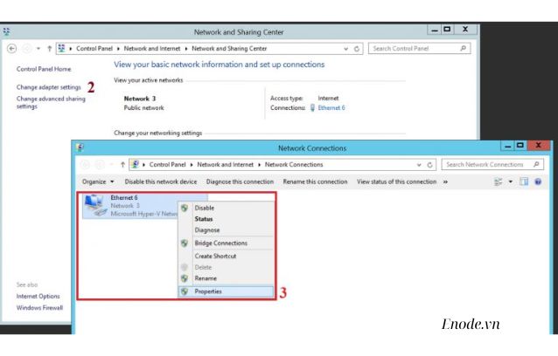Click up arrow in Network Connections window
Screen dimensions: 558x356
click(x=121, y=164)
